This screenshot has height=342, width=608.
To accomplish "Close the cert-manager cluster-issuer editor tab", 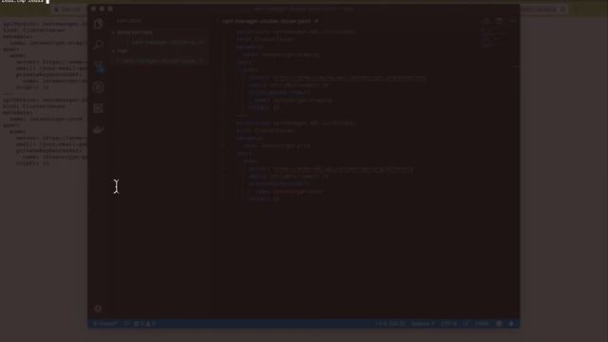I will (316, 21).
